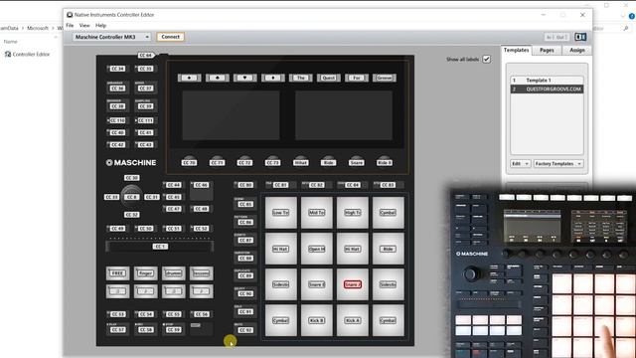Select the CC 58 Rec transport button

click(x=145, y=329)
